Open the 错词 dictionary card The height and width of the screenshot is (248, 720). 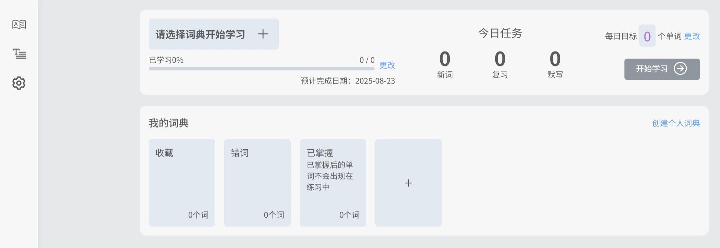(257, 183)
